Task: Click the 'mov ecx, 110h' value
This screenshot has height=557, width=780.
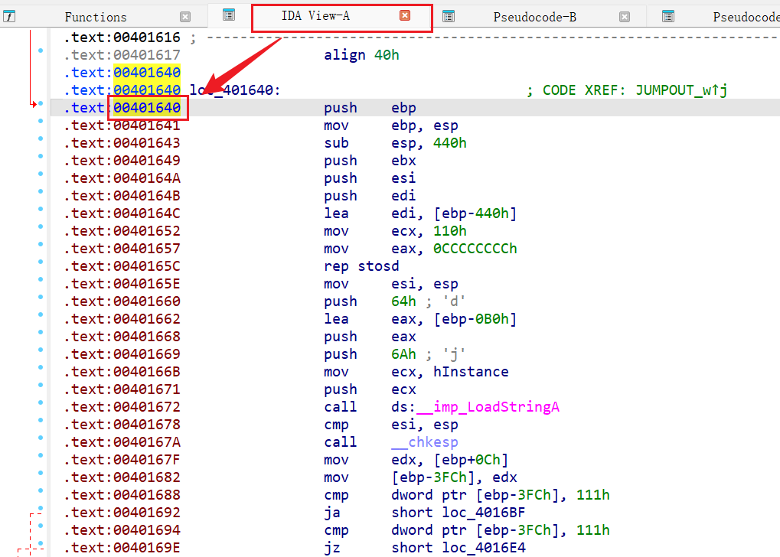Action: pos(449,231)
